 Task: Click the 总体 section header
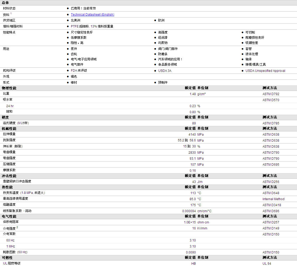tap(5, 3)
